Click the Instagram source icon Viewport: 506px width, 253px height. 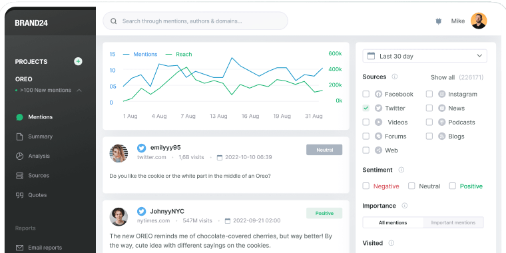[x=442, y=95]
